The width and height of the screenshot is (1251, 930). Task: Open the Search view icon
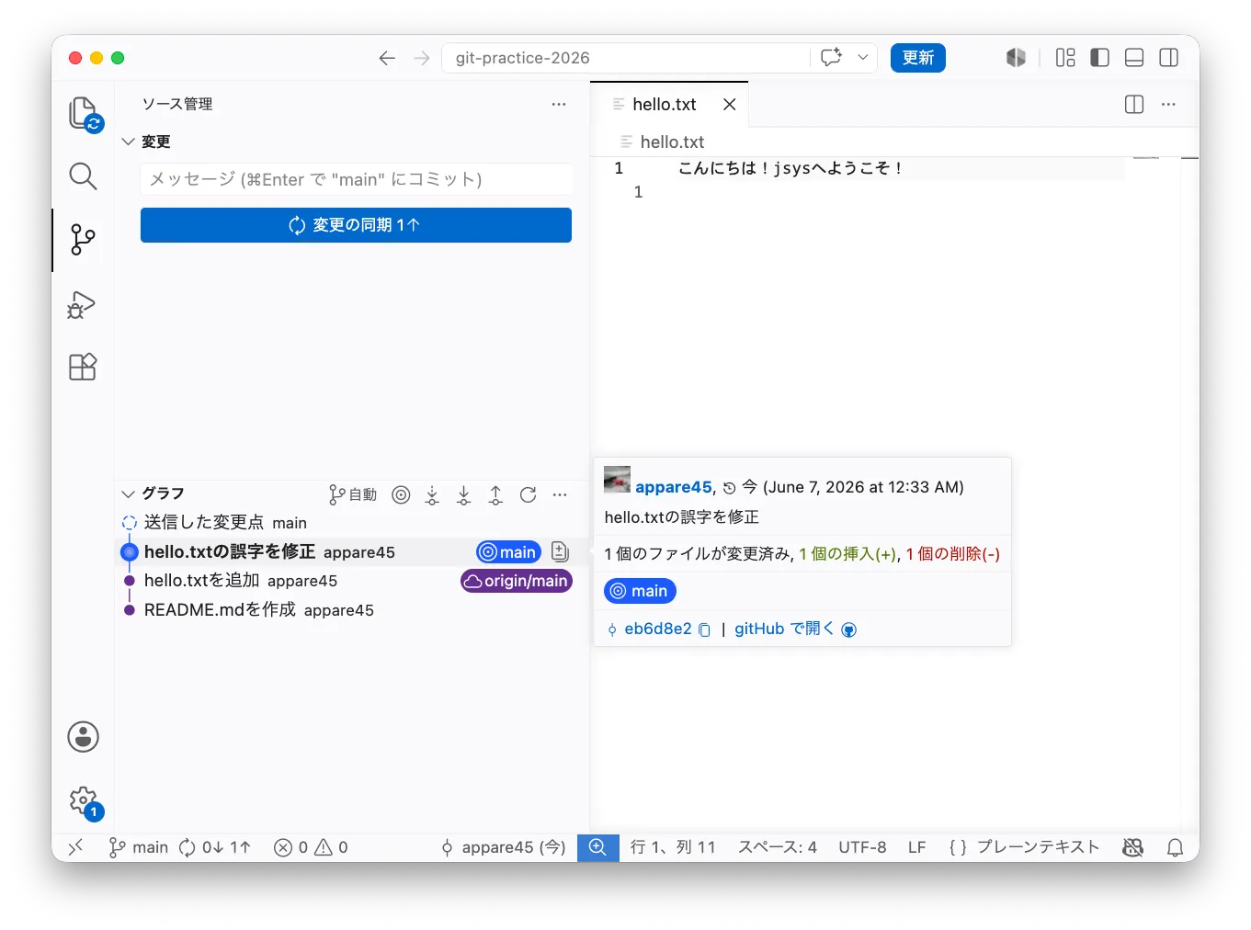pos(83,176)
